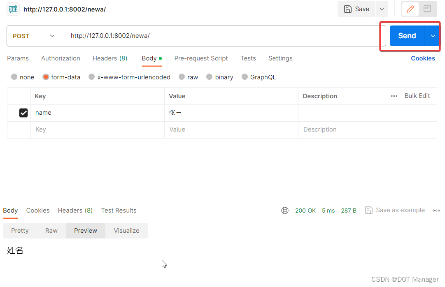The width and height of the screenshot is (445, 287).
Task: Click Bulk Edit
Action: 417,96
